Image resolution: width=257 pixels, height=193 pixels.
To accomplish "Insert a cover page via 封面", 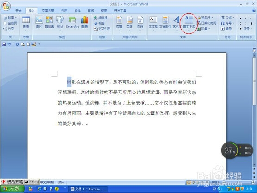I will [10, 18].
